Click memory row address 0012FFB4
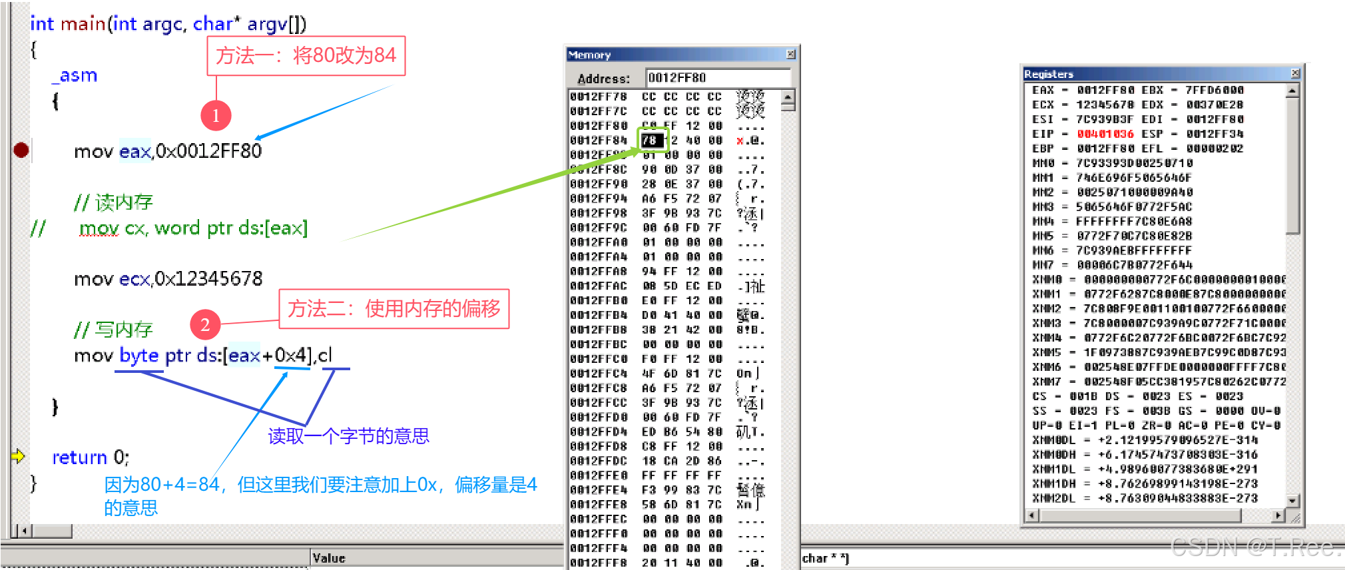Screen dimensions: 1345x570 (x=598, y=315)
